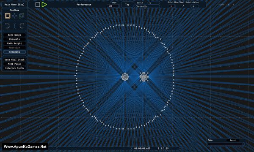Open the Main Menu (Esc)
The width and height of the screenshot is (254, 152).
click(x=14, y=5)
